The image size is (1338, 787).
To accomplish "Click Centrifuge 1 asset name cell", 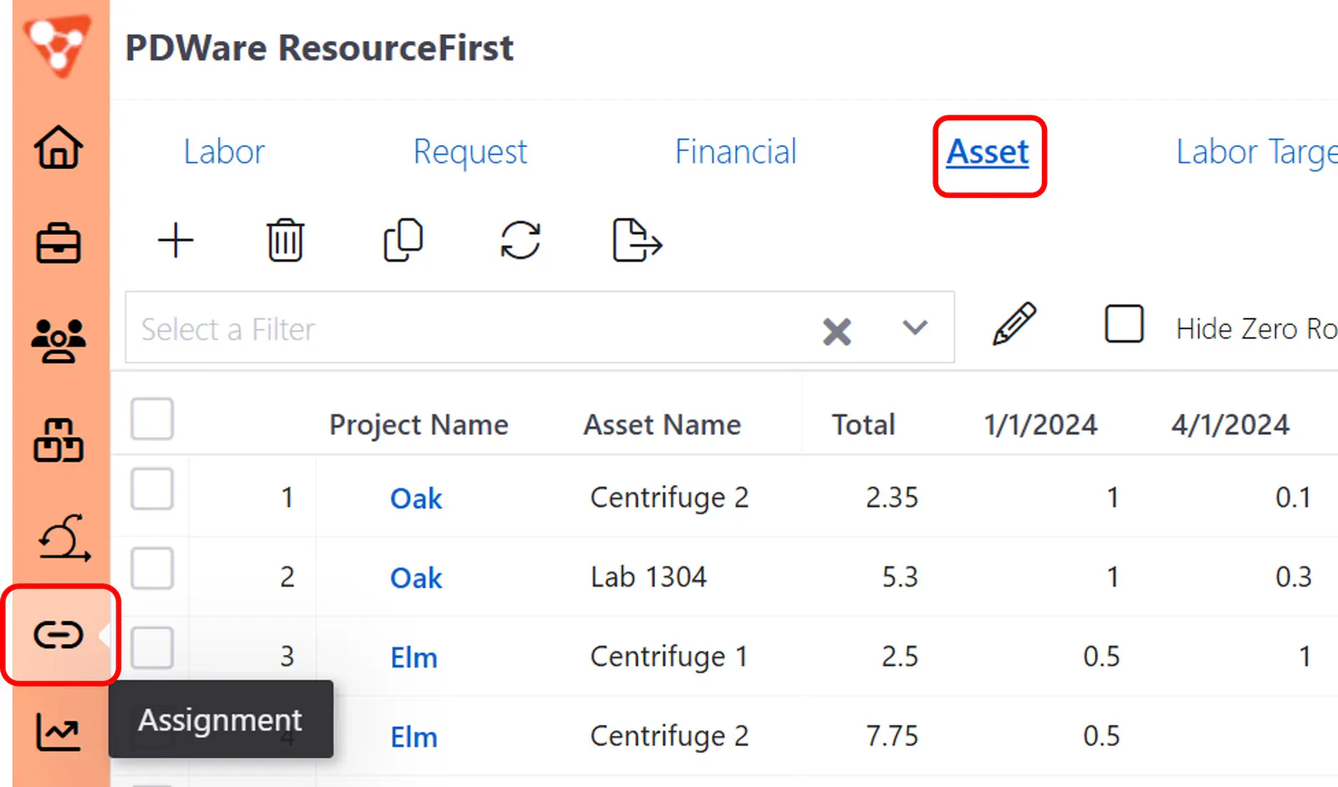I will tap(669, 657).
